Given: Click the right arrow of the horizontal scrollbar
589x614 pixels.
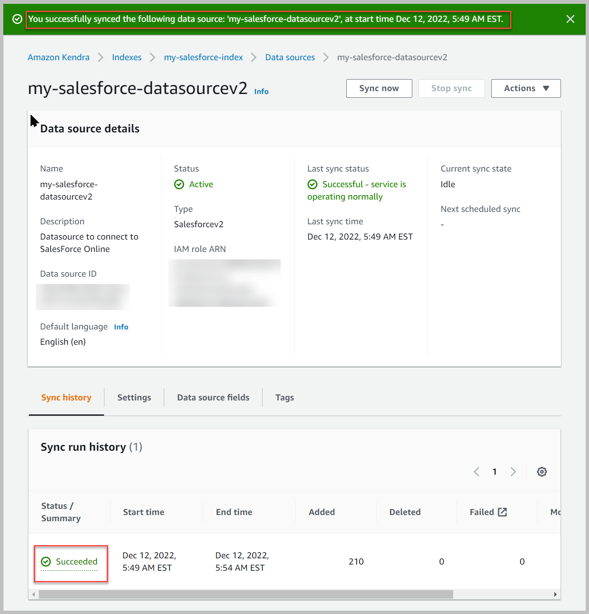Looking at the screenshot, I should click(556, 594).
